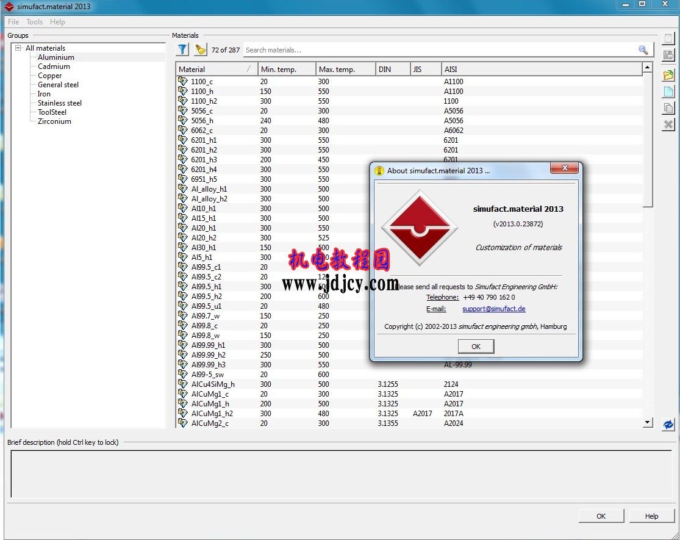
Task: Click the filter funnel icon
Action: (x=182, y=50)
